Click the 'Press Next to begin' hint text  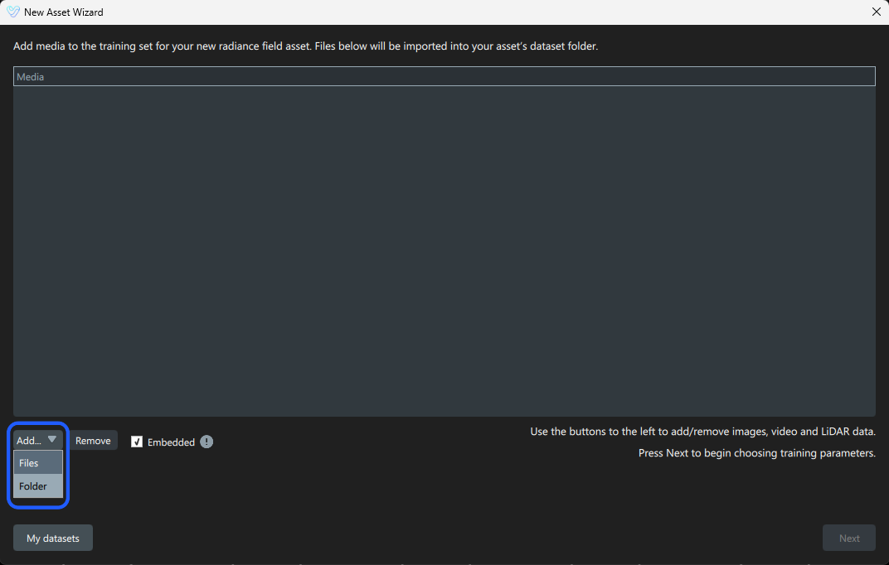(x=757, y=453)
